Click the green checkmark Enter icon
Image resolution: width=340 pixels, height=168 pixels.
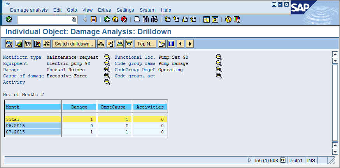[9, 19]
